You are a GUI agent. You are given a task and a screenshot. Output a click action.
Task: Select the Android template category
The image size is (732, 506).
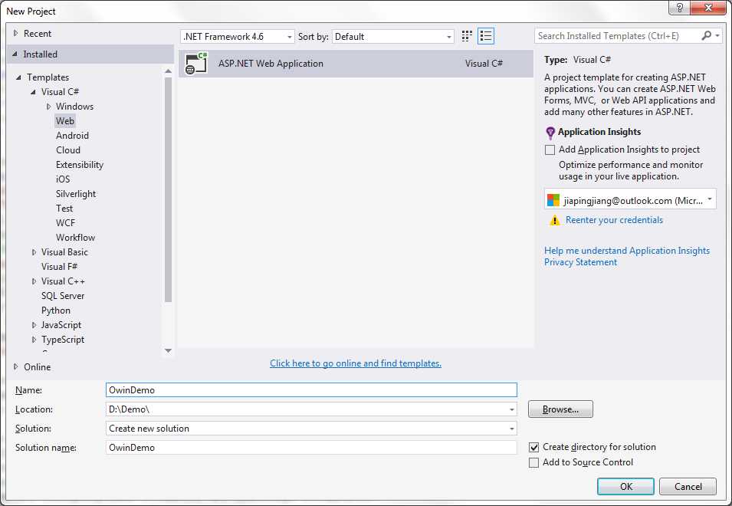(x=72, y=136)
